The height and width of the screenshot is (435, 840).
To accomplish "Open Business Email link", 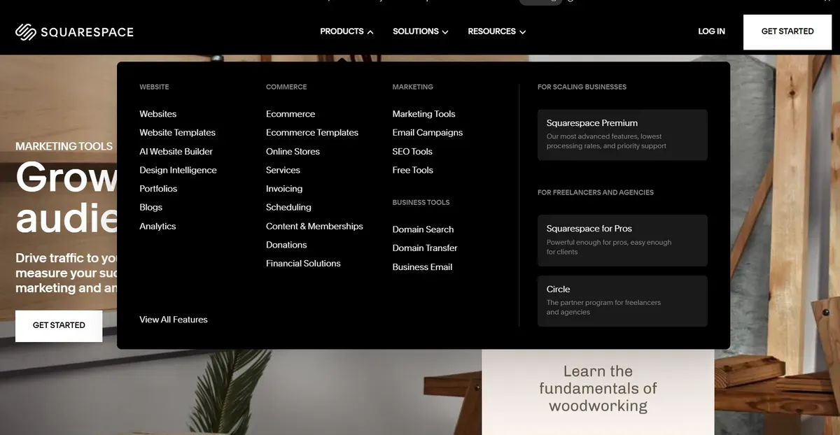I will click(x=422, y=267).
